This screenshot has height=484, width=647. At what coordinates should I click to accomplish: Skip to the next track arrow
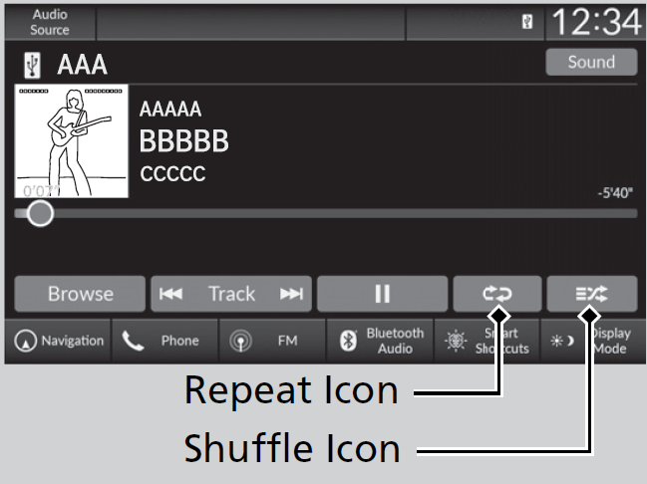point(290,294)
